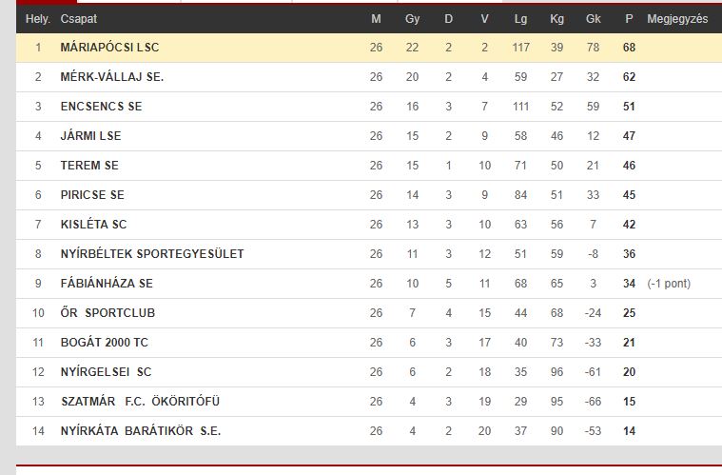
Task: Select NYÍRGELSEI SC in the table
Action: 106,372
